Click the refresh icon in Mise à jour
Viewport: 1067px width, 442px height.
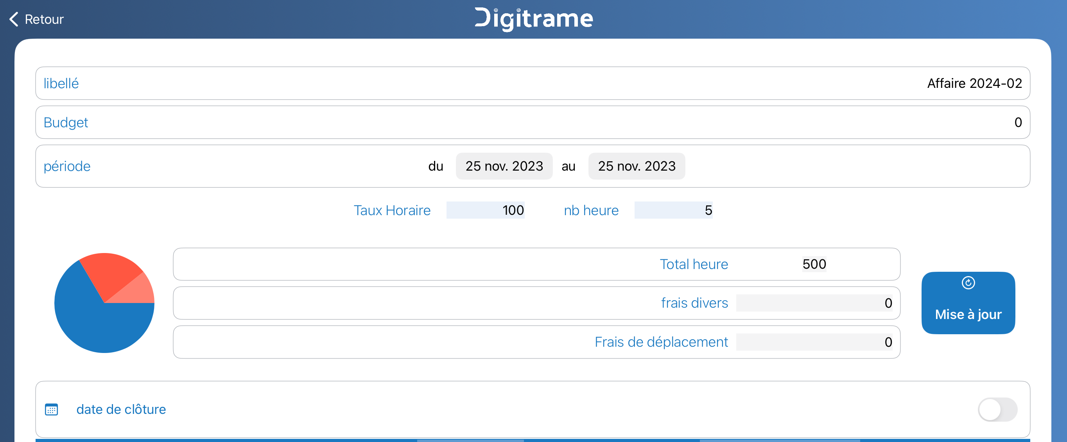[x=968, y=283]
